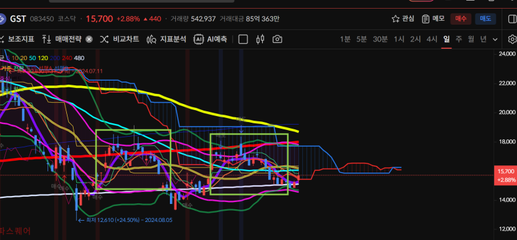This screenshot has width=517, height=240.
Task: Click 14,000 on price axis
Action: (x=507, y=199)
